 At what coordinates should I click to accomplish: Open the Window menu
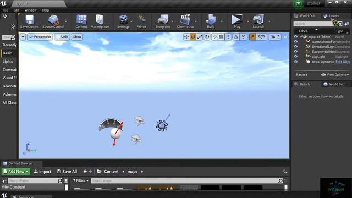coord(31,10)
